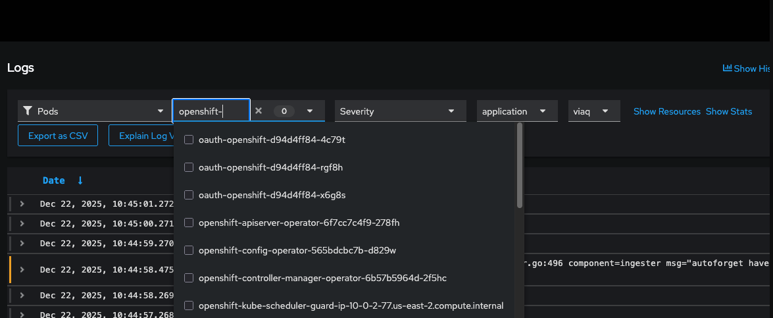Expand log row at 10:44:58.269
The width and height of the screenshot is (773, 318).
tap(22, 295)
